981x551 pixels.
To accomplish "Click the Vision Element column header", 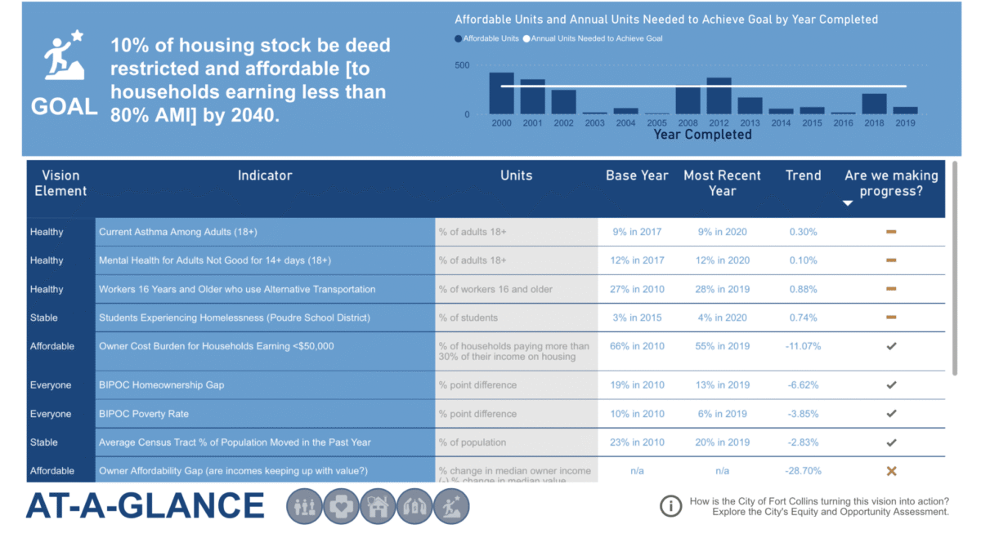I will tap(60, 183).
